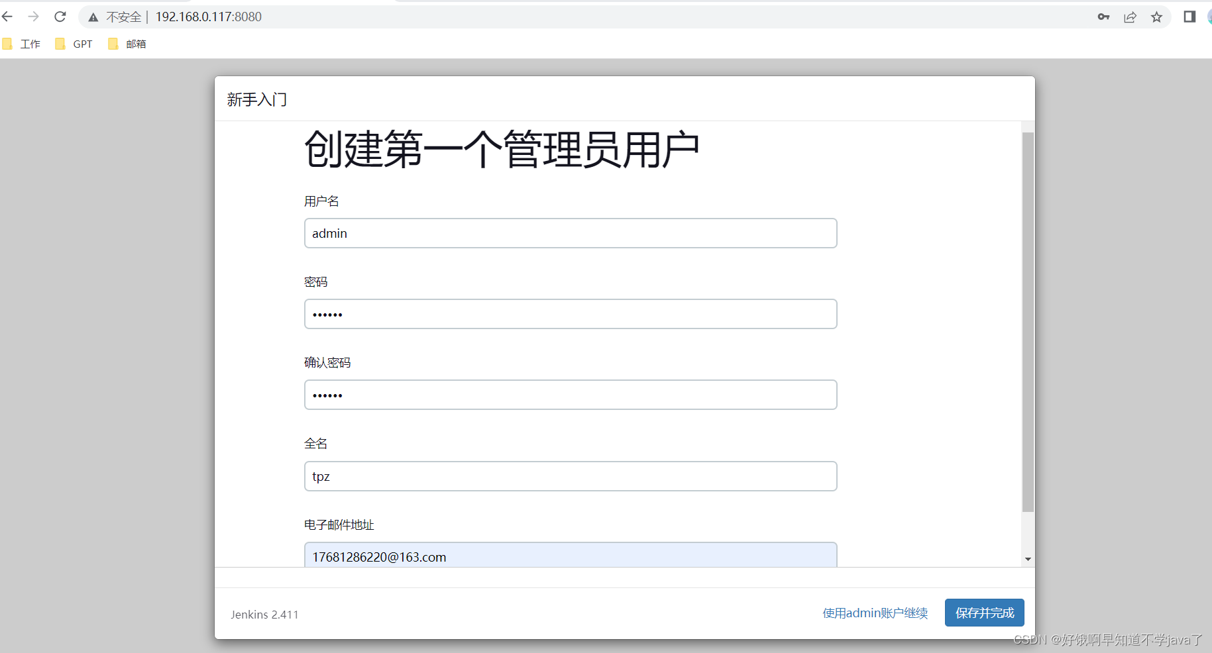This screenshot has width=1212, height=653.
Task: Click the 新手入门 dialog title text
Action: 257,99
